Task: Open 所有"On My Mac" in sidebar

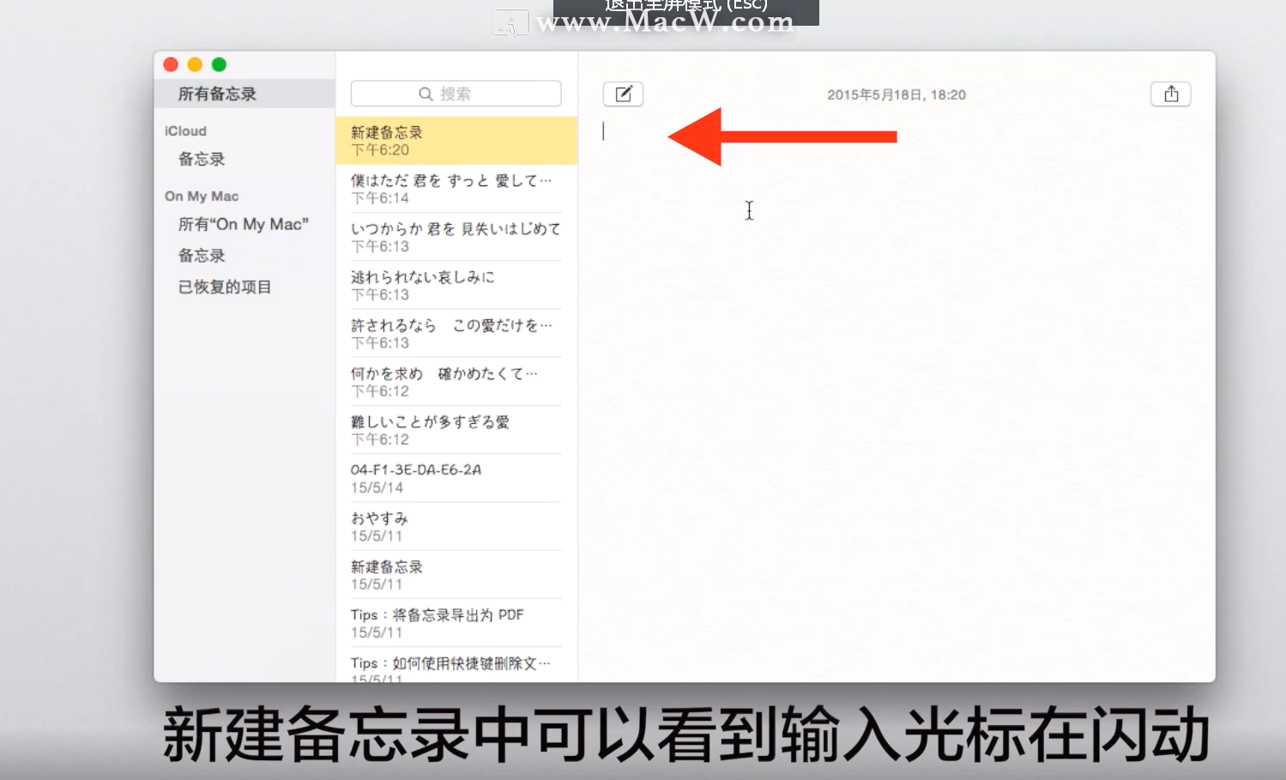Action: pyautogui.click(x=244, y=224)
